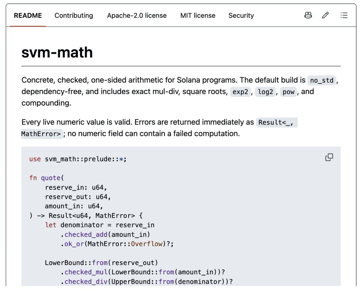This screenshot has height=291, width=361.
Task: Click the checked_div(UpperBound::from(denominator)) line
Action: click(147, 282)
